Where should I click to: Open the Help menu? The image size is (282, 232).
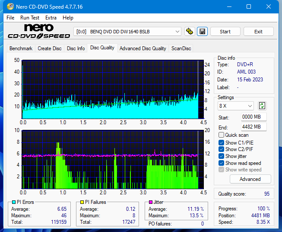68,18
